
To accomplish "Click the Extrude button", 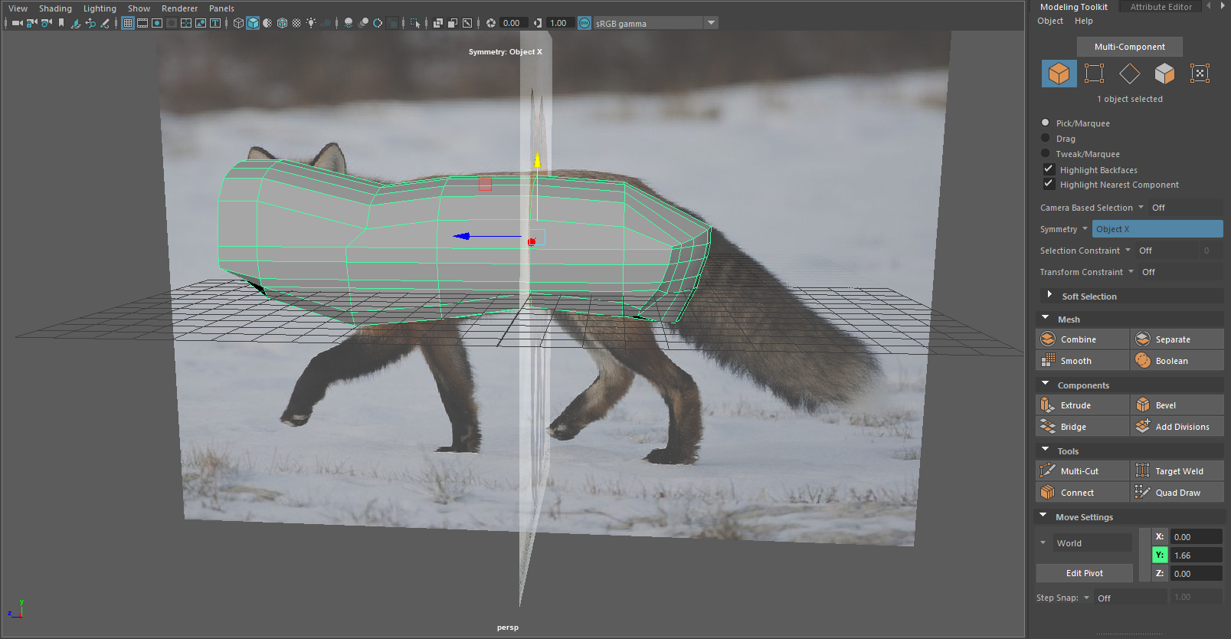I will tap(1082, 405).
